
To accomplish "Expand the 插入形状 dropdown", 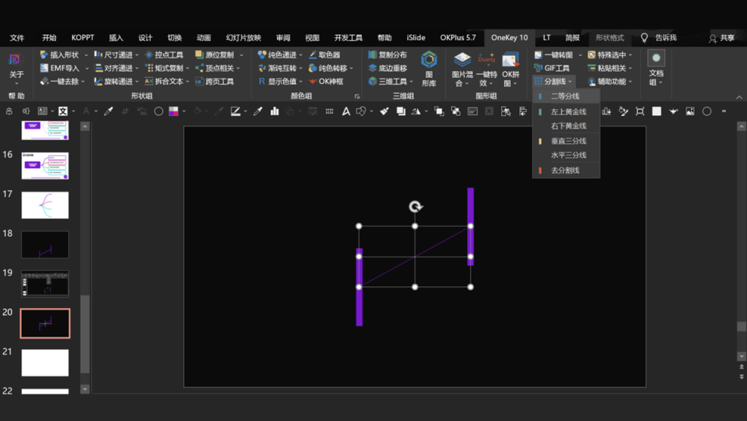I will 86,55.
